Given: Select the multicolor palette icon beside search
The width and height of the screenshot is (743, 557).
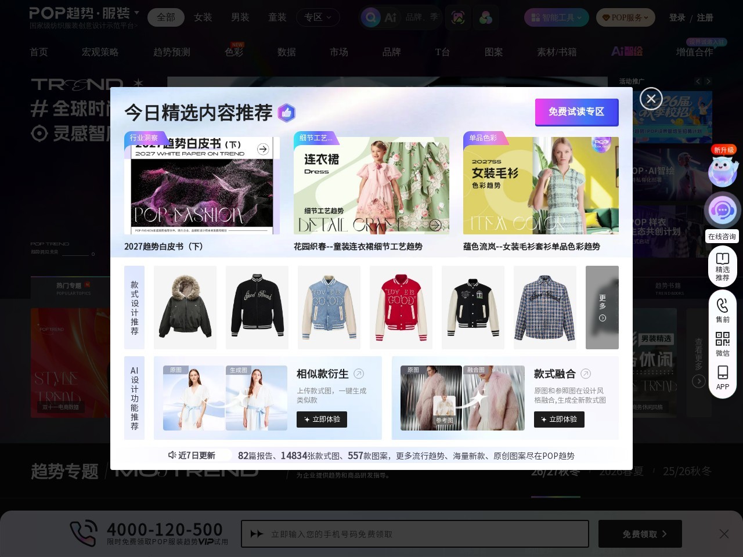Looking at the screenshot, I should pos(485,17).
